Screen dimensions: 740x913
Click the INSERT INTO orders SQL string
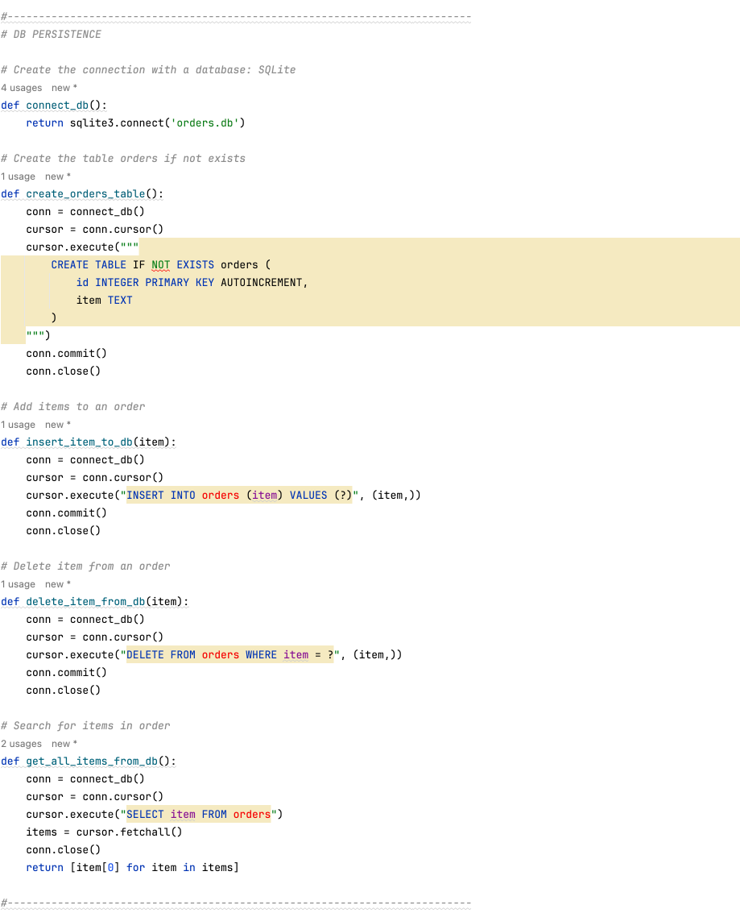point(239,496)
